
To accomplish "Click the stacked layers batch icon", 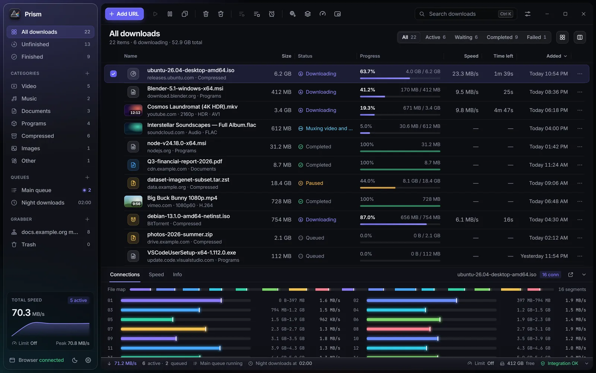I will 308,14.
